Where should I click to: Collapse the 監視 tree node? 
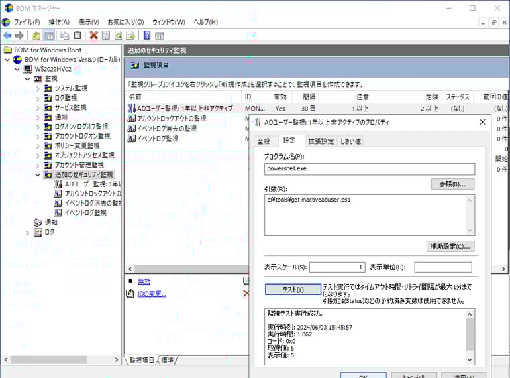(28, 79)
